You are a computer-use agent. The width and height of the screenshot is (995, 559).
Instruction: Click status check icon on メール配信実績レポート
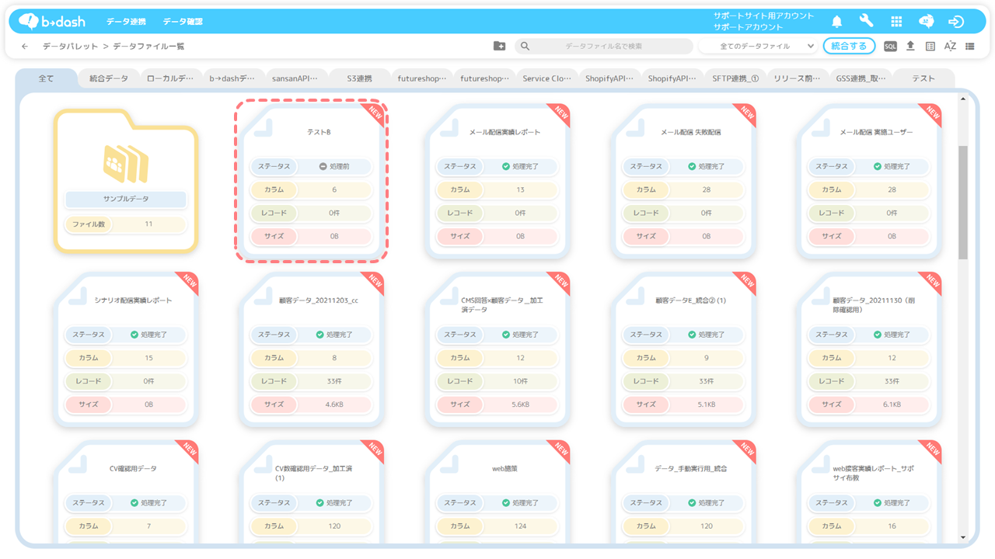pyautogui.click(x=506, y=166)
